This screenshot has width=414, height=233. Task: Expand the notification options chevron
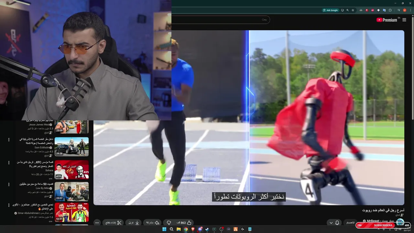[331, 223]
